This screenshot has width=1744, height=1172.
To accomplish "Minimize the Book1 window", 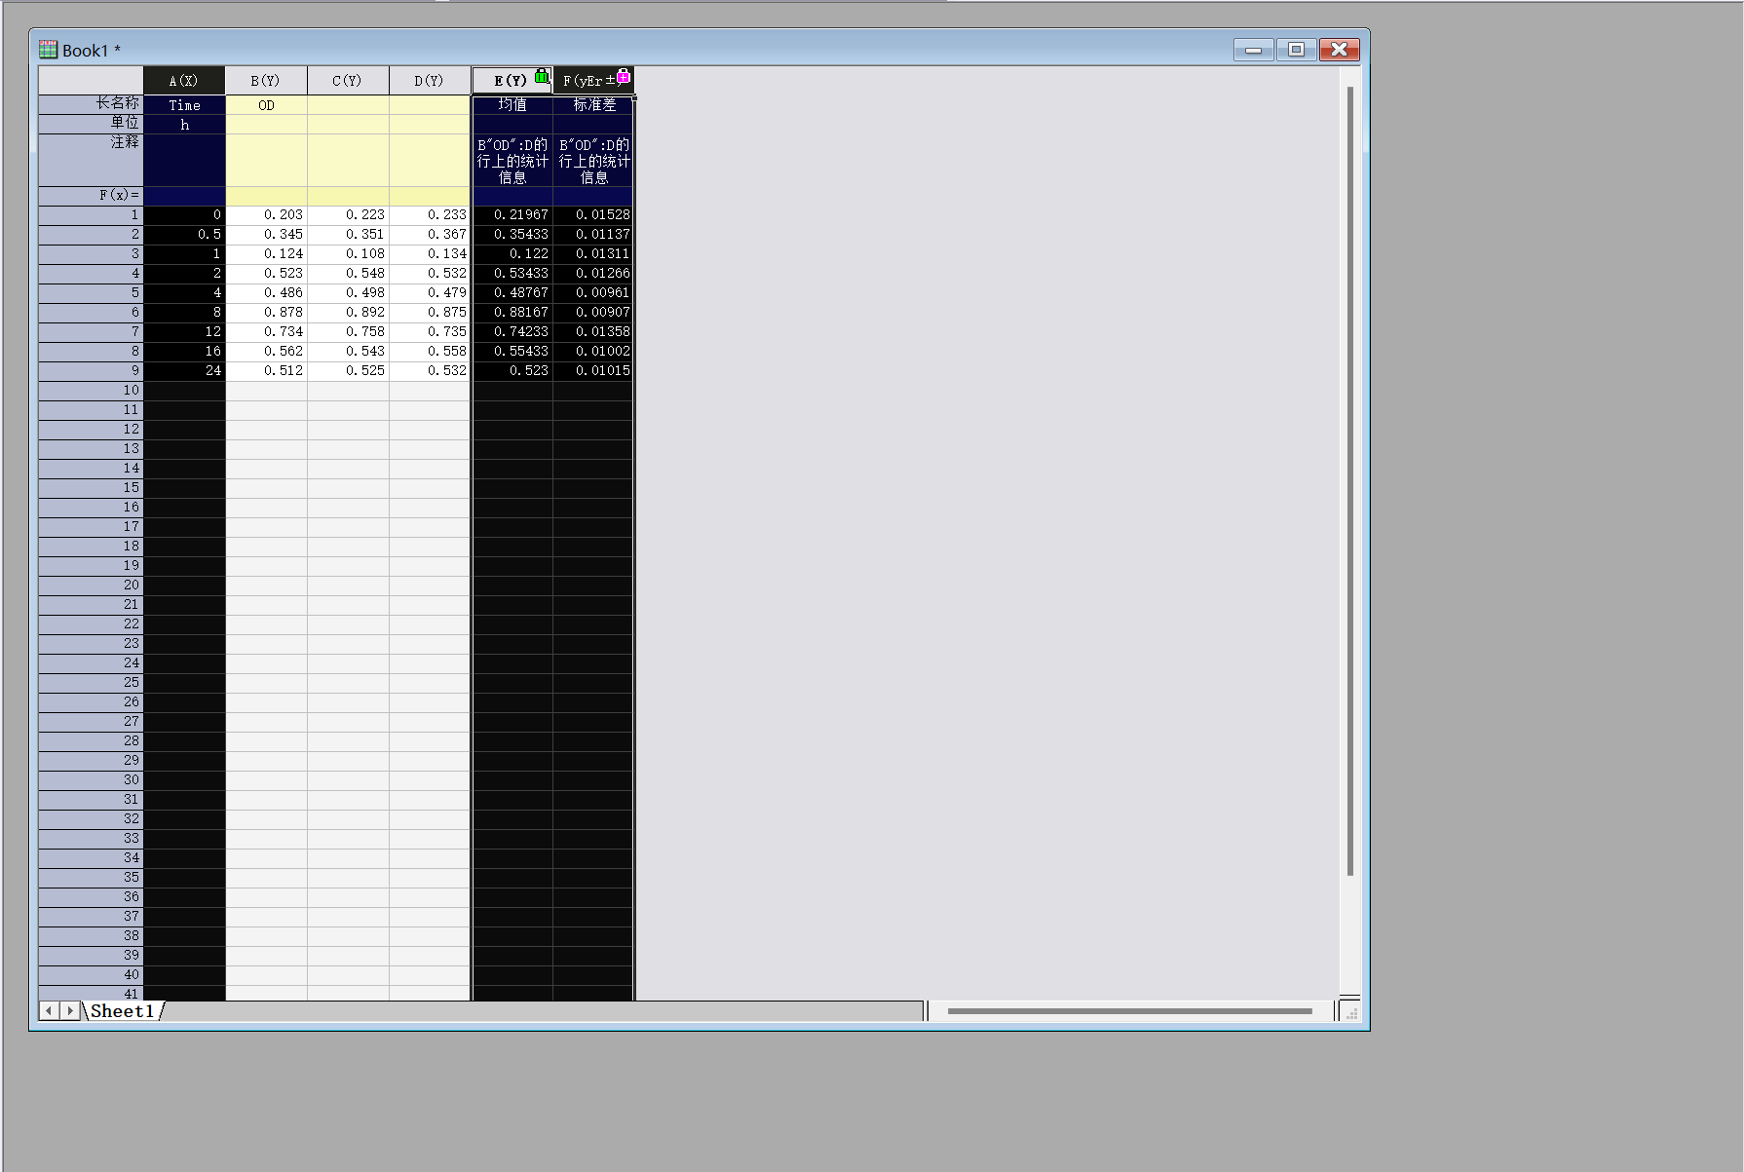I will pos(1253,50).
